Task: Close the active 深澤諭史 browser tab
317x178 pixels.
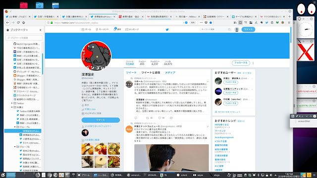Action: (114, 16)
